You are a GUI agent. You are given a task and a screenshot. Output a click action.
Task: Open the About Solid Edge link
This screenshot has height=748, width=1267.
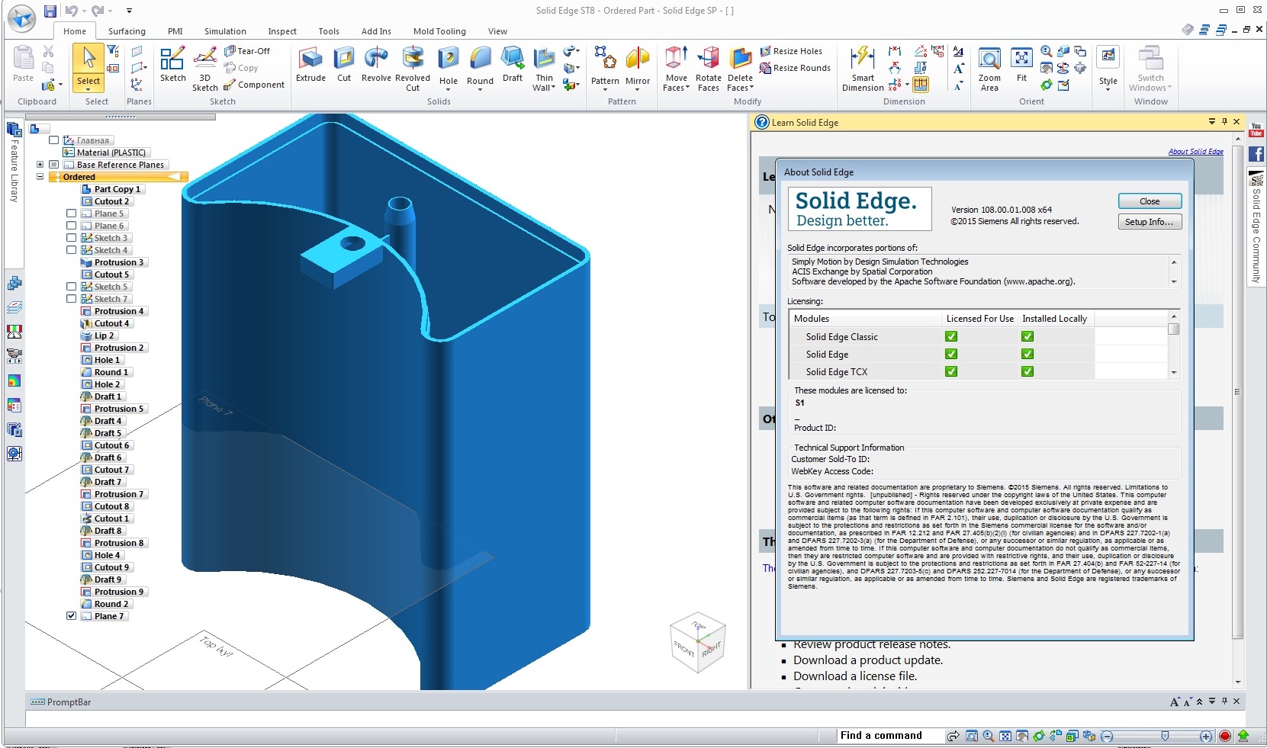pyautogui.click(x=1195, y=152)
